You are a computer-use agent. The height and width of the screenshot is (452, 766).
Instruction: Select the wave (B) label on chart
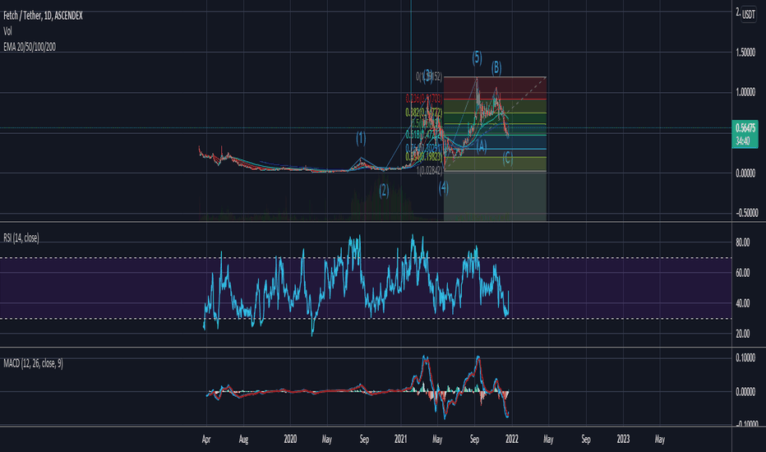tap(496, 68)
